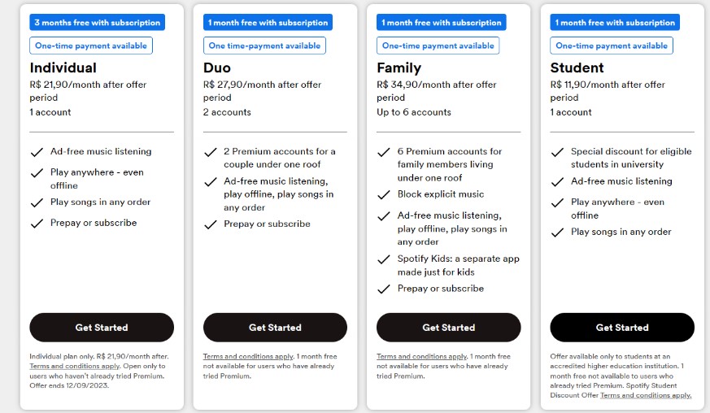Click checkmark next to Special discount feature
Image resolution: width=710 pixels, height=413 pixels.
(x=557, y=152)
